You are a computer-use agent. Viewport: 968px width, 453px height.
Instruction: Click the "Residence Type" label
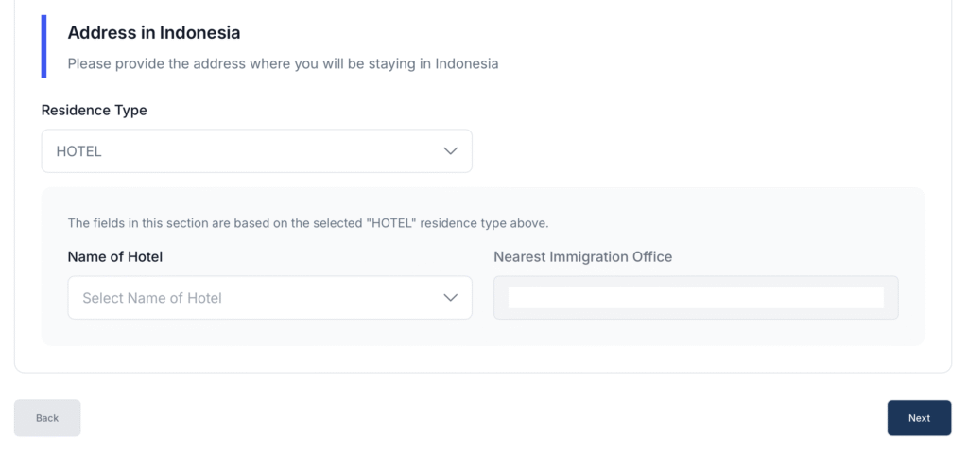point(94,111)
